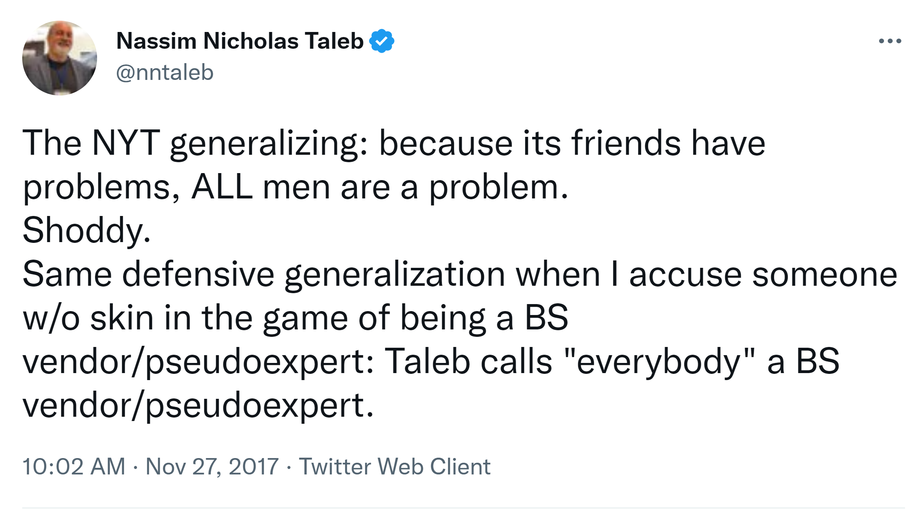921x522 pixels.
Task: Click the blue verified badge
Action: pyautogui.click(x=381, y=41)
